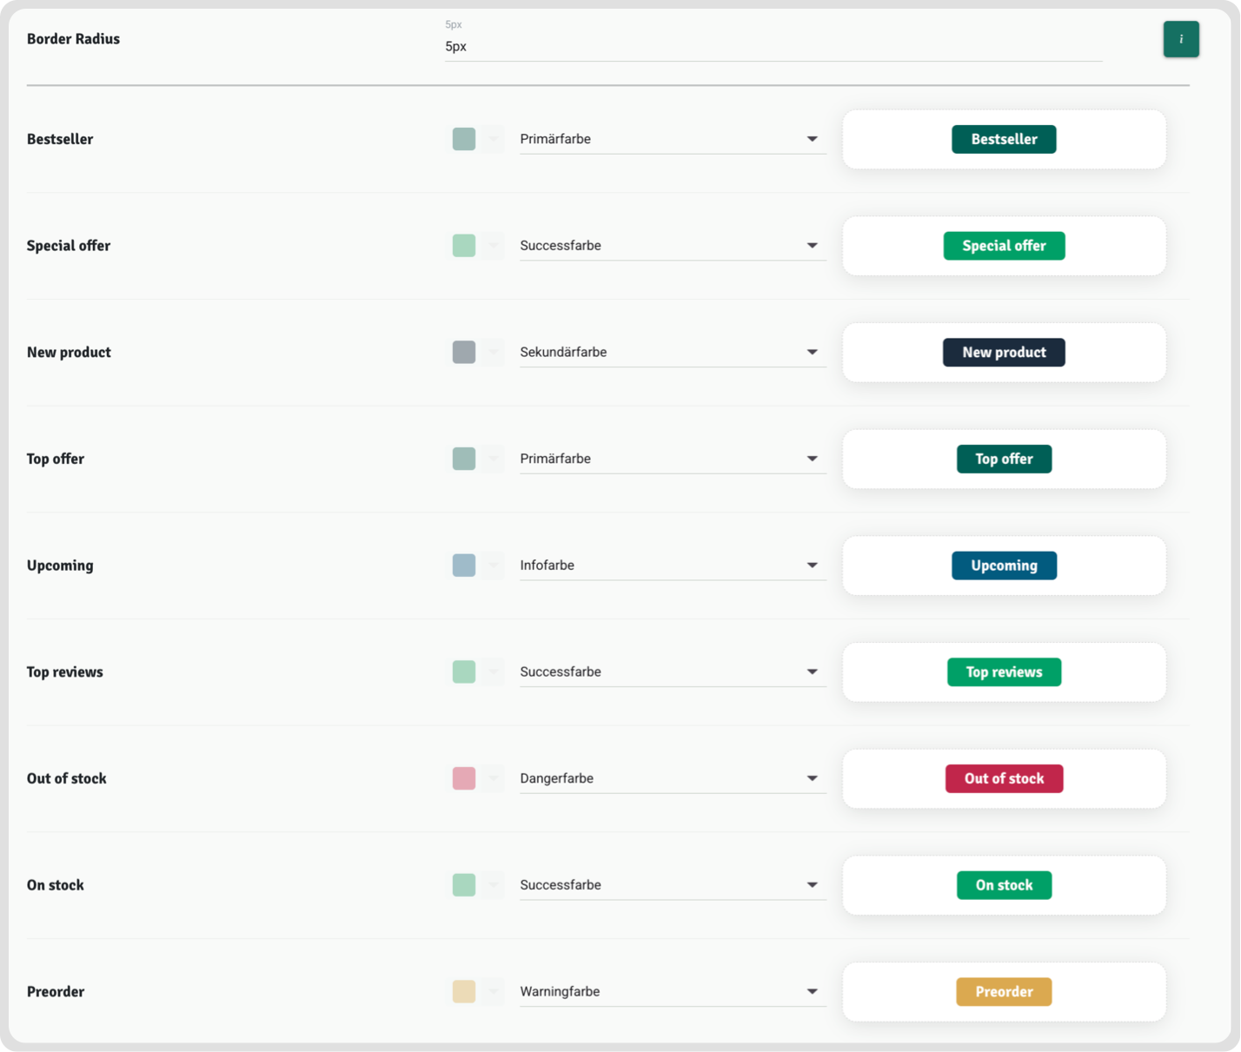Select the Preorder yellow color swatch
This screenshot has height=1052, width=1241.
tap(464, 992)
